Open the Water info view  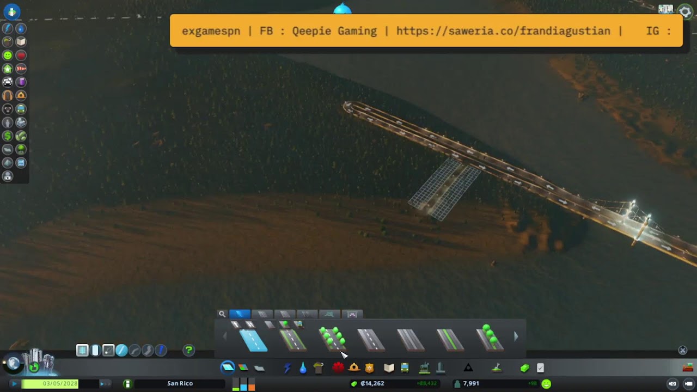(21, 28)
